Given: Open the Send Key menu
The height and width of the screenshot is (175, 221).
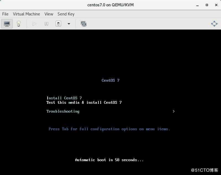Looking at the screenshot, I should click(x=66, y=14).
